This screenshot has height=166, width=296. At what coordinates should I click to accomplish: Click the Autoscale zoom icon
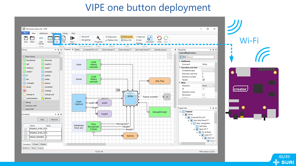point(150,39)
